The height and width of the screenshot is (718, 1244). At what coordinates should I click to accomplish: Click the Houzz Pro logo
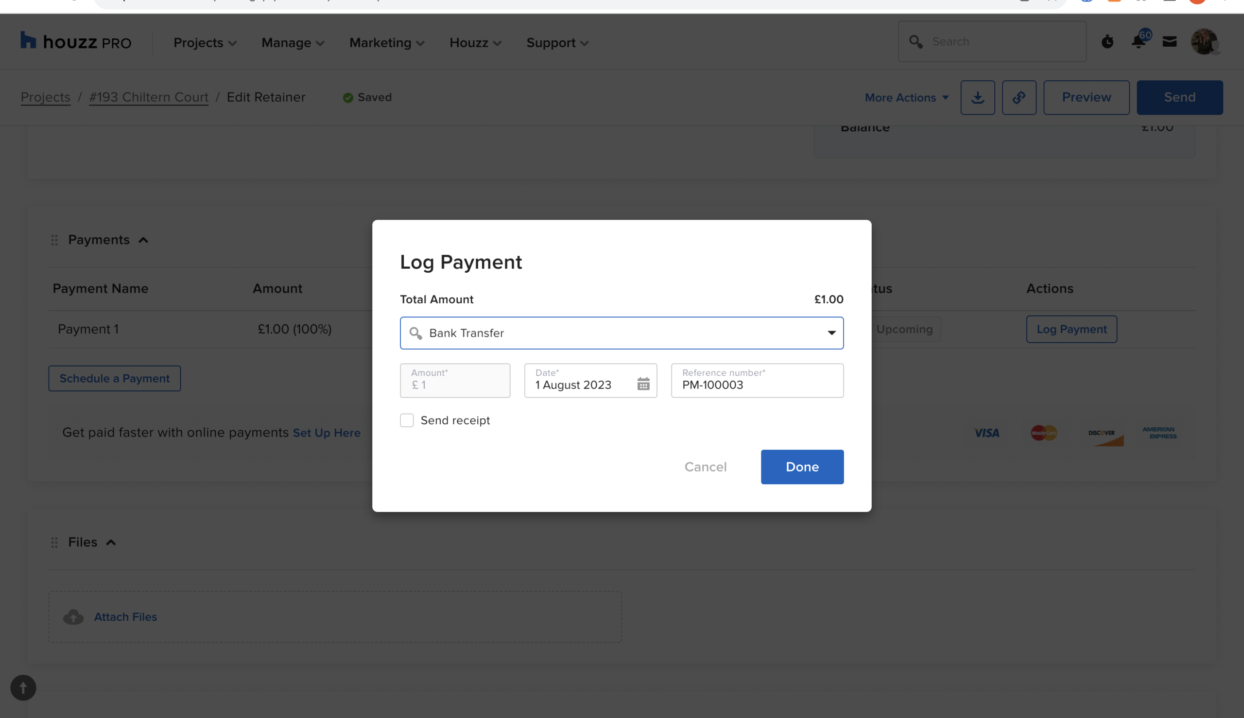[x=76, y=42]
